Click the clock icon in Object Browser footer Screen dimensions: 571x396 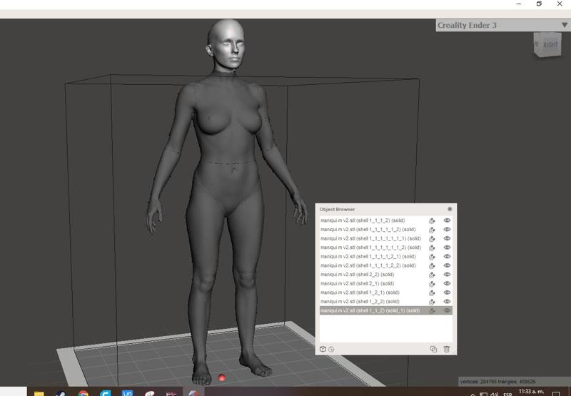pyautogui.click(x=331, y=350)
